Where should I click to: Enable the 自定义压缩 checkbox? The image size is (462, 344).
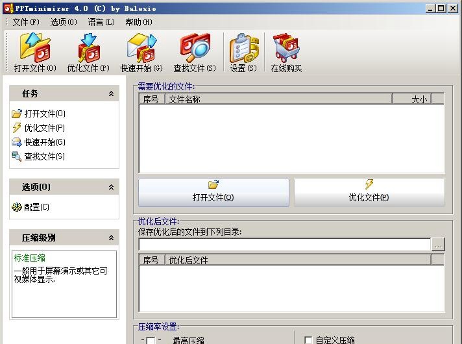(x=308, y=340)
